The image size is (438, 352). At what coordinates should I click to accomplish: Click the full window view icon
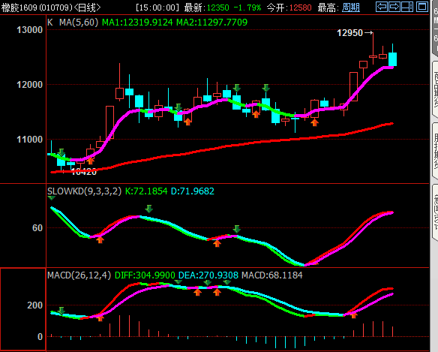(x=421, y=7)
